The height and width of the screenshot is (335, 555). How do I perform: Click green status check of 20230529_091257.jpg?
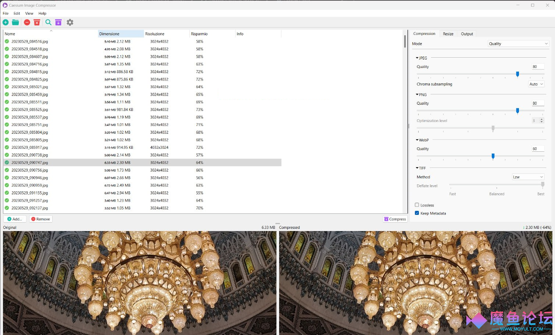point(7,201)
